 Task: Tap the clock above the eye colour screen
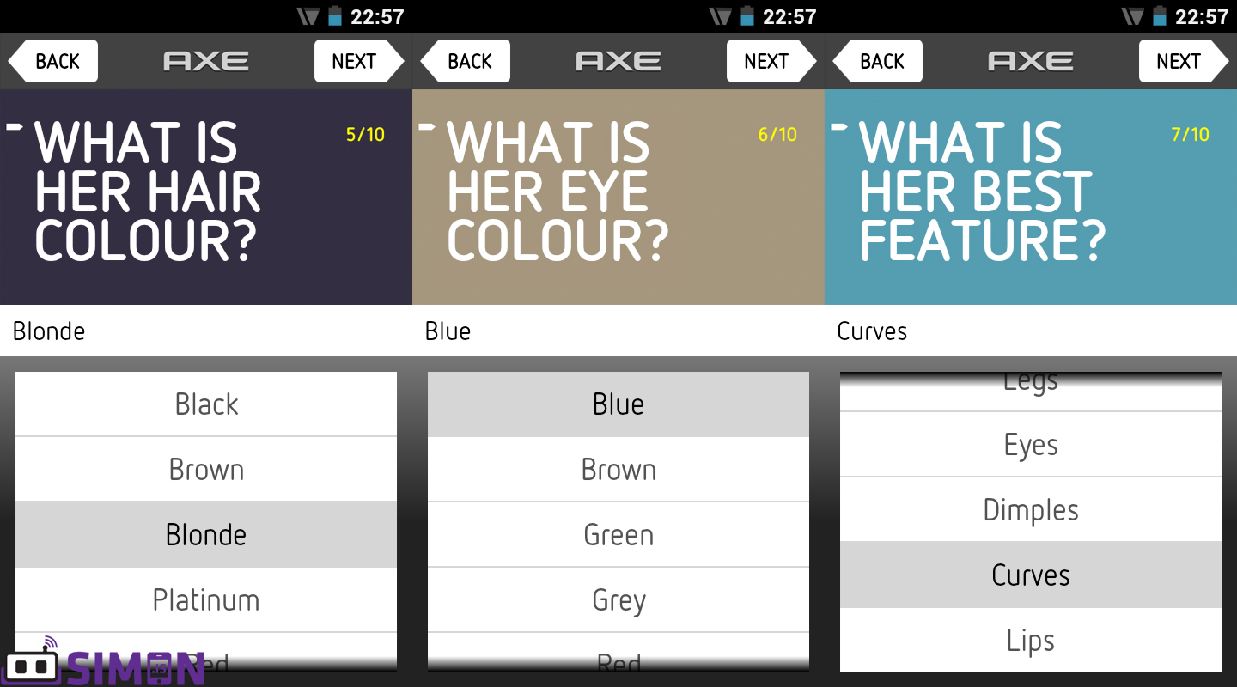[x=789, y=16]
